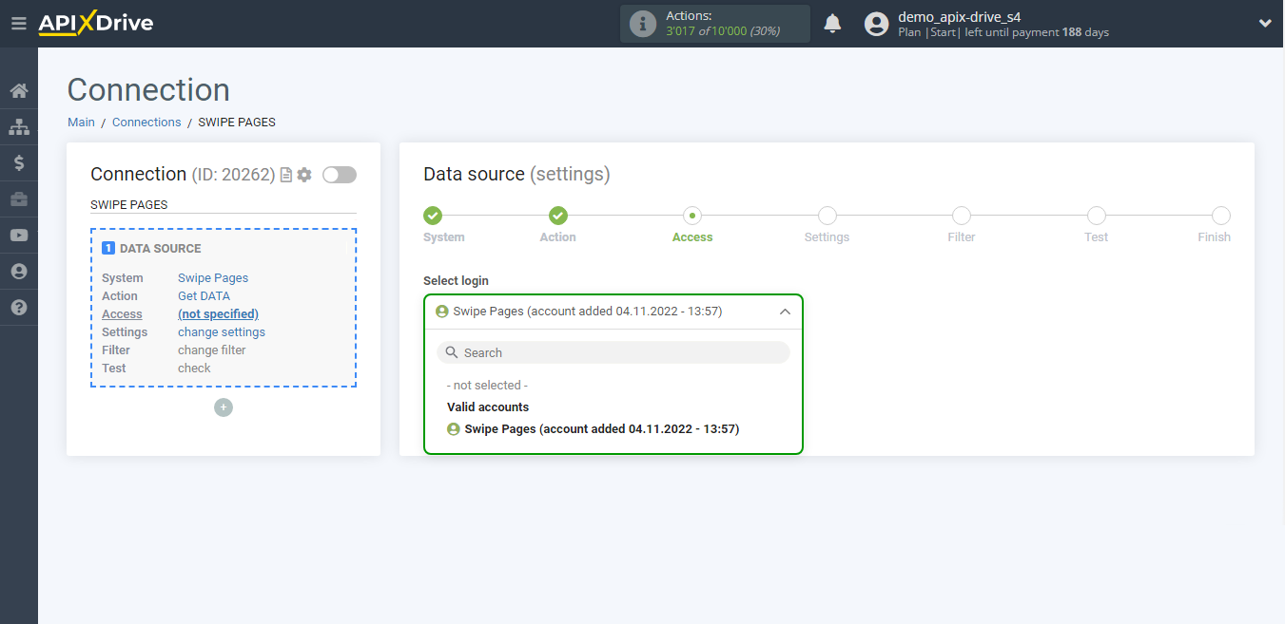Open the notifications bell
Image resolution: width=1285 pixels, height=624 pixels.
tap(832, 24)
